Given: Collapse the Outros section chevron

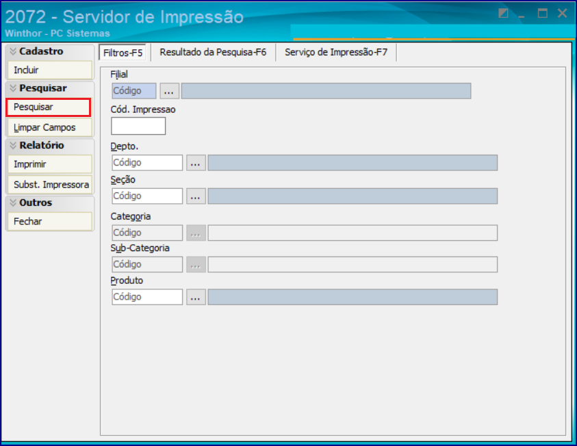Looking at the screenshot, I should click(x=13, y=202).
